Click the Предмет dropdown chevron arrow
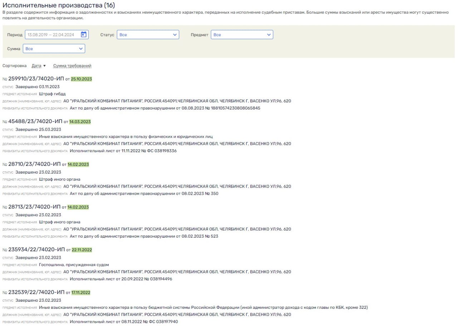Viewport: 458px width, 326px height. (x=269, y=34)
